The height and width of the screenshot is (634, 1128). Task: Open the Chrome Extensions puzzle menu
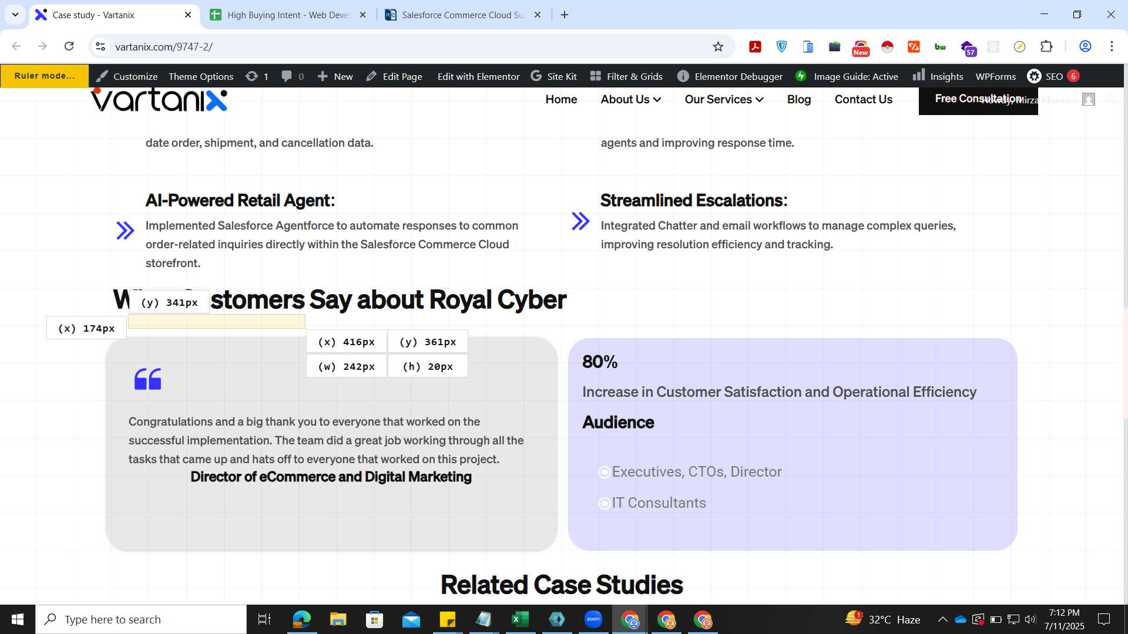click(x=1046, y=46)
